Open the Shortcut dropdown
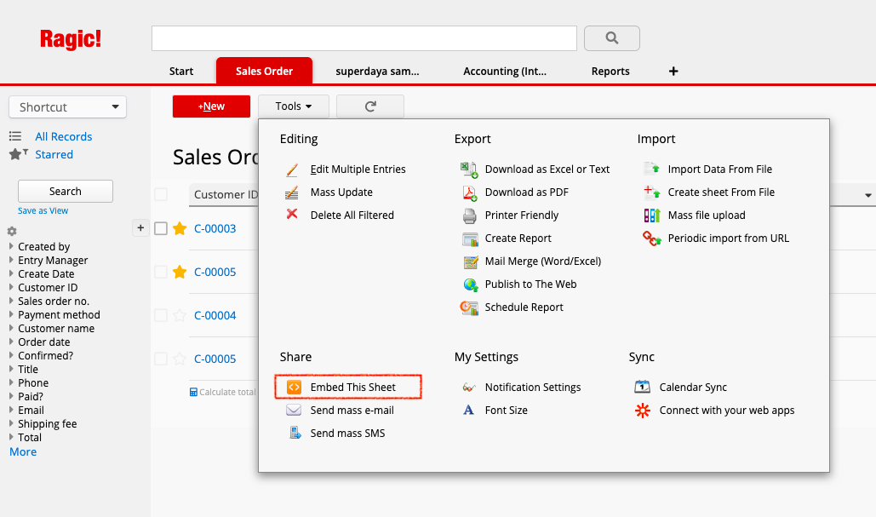 (x=67, y=106)
